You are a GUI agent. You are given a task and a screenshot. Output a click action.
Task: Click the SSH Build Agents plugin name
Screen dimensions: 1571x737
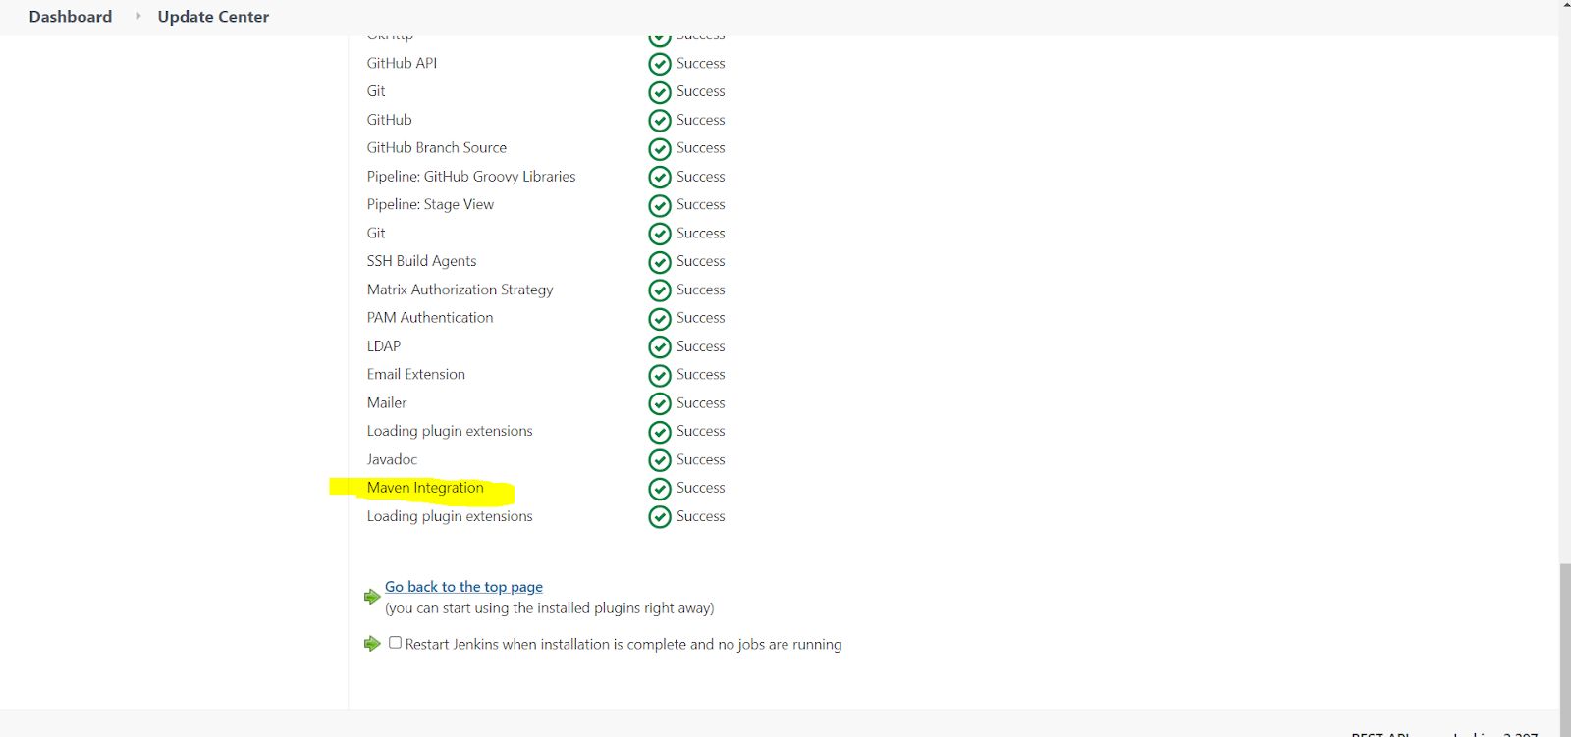421,261
